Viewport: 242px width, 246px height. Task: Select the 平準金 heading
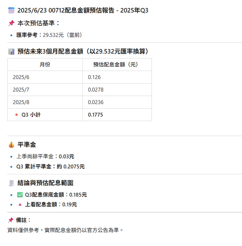pyautogui.click(x=27, y=145)
